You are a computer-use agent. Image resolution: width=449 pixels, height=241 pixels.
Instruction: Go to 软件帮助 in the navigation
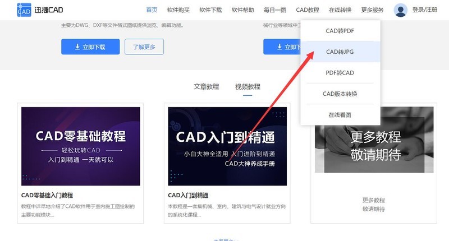243,10
